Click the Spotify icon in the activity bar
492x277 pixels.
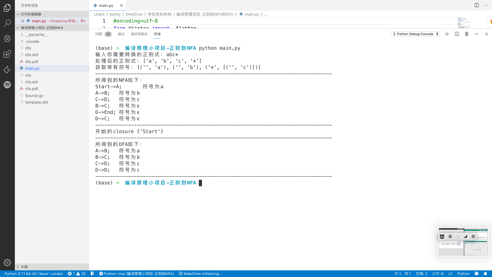pyautogui.click(x=7, y=85)
